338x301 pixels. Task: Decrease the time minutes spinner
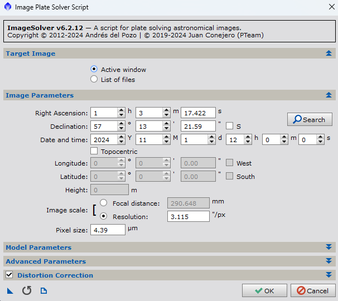[284, 142]
